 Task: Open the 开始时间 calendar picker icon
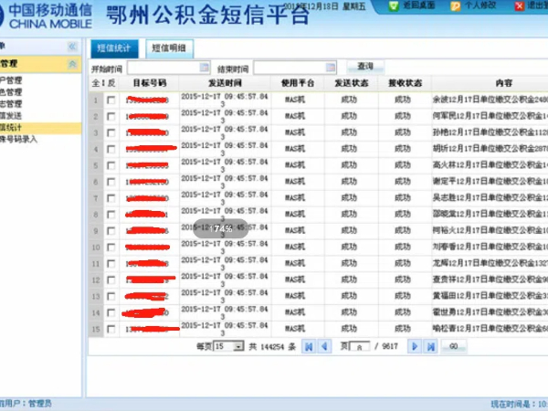[205, 67]
